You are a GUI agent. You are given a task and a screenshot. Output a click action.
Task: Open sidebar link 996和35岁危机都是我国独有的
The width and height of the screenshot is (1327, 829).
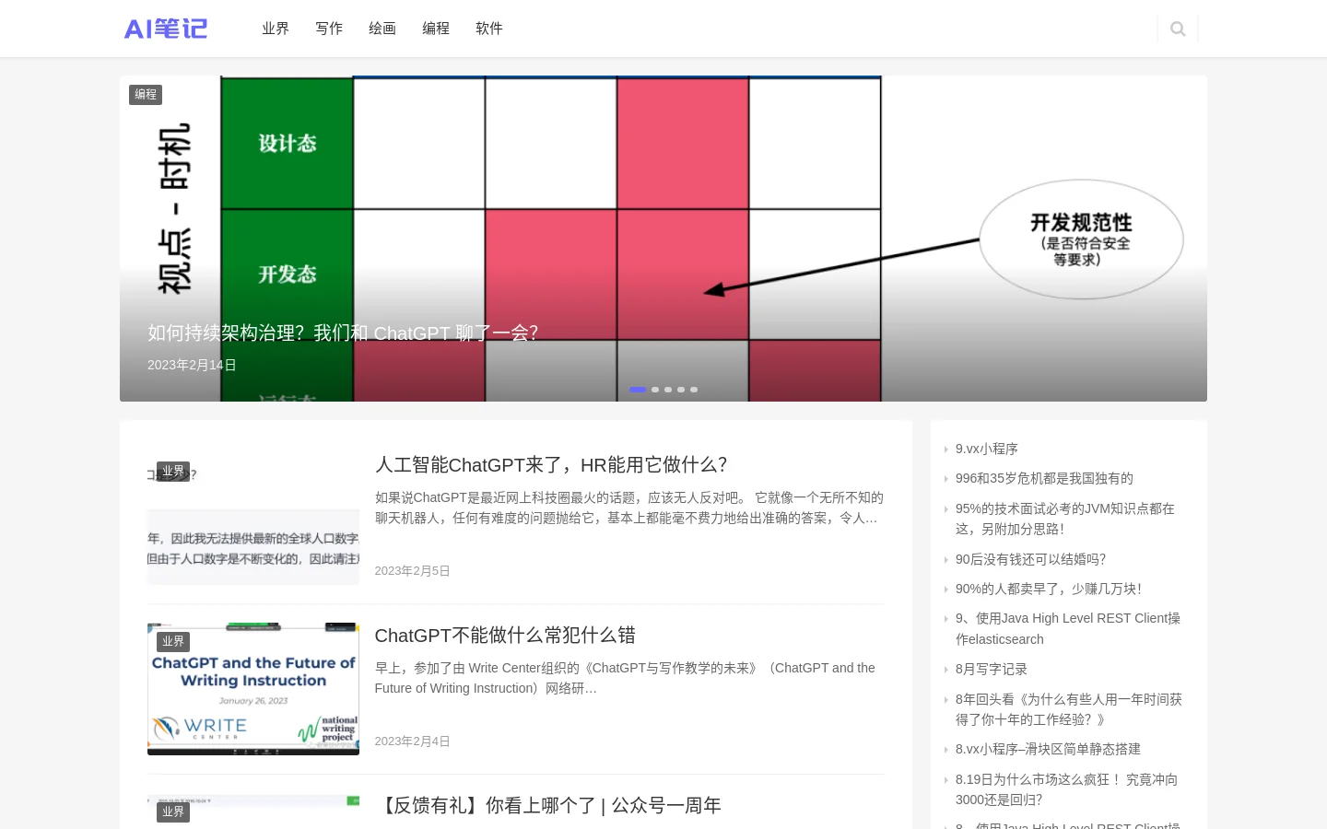[1044, 478]
